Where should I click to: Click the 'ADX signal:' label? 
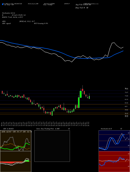pos(6,23)
